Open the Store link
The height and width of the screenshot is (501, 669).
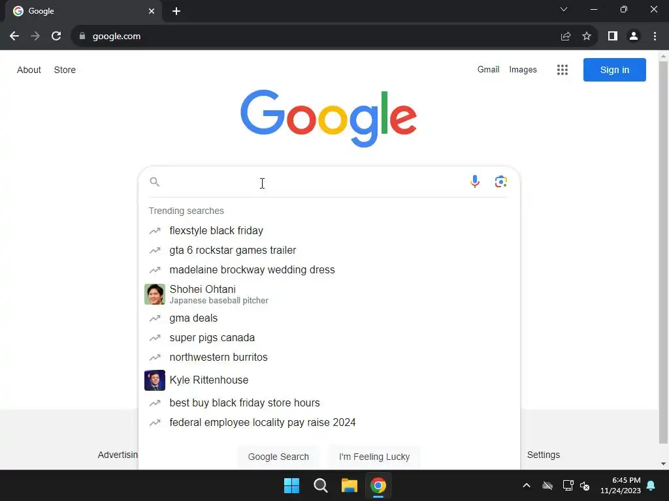tap(65, 70)
